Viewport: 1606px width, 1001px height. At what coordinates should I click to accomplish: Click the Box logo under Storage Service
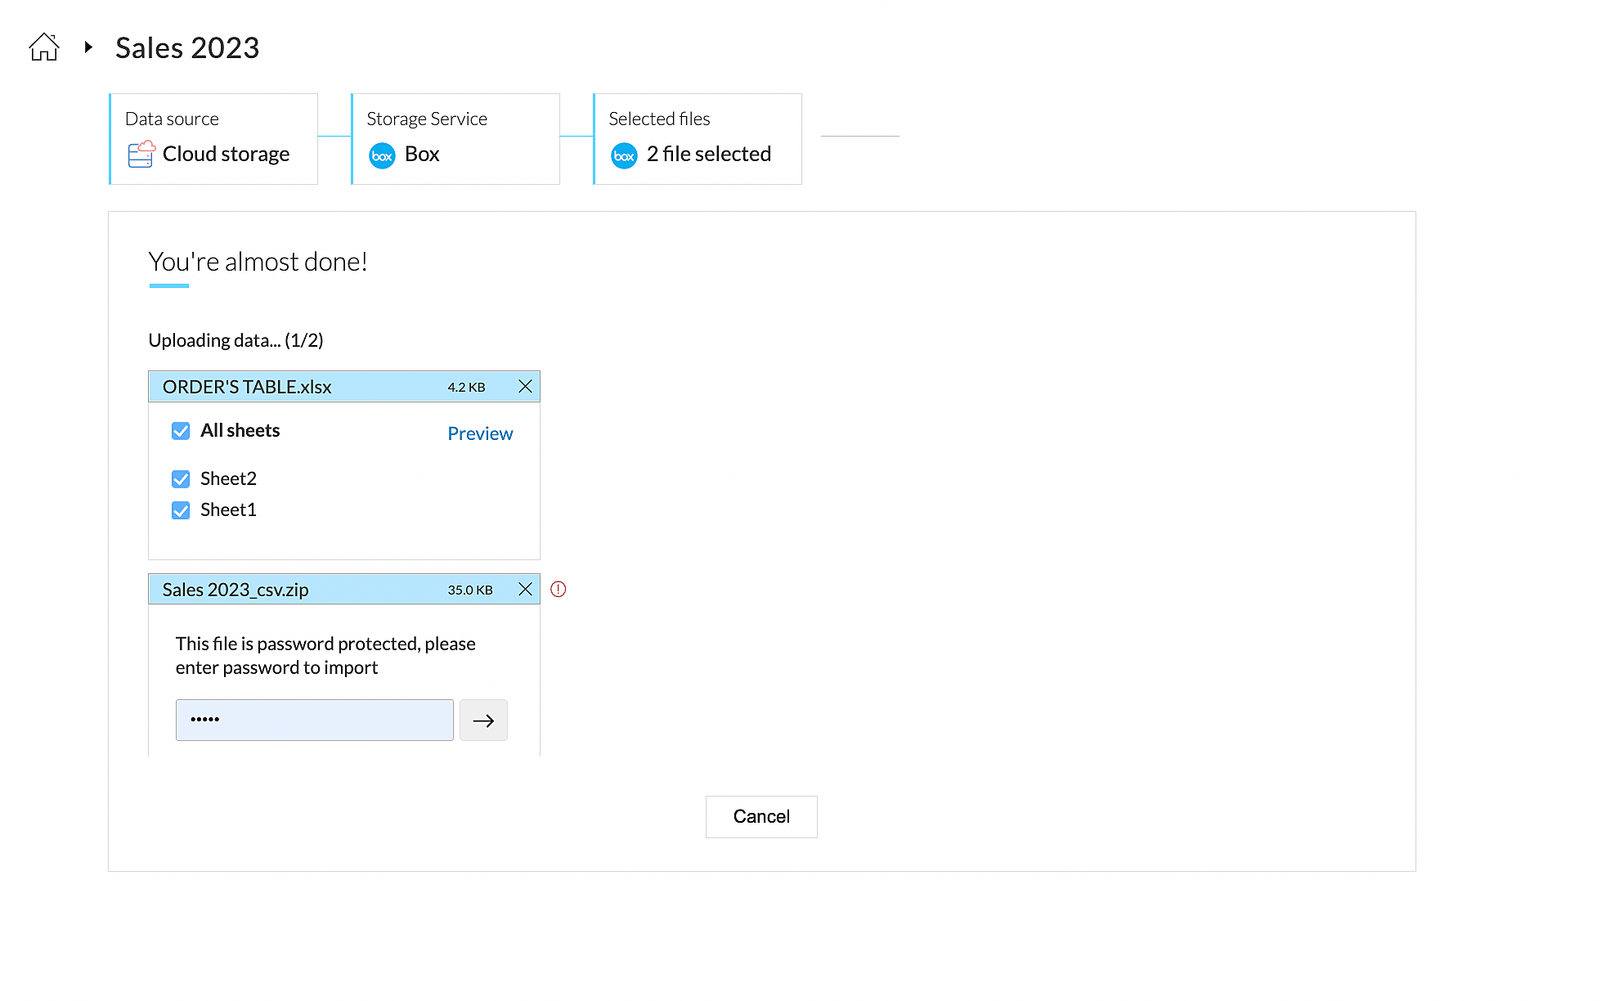coord(382,155)
